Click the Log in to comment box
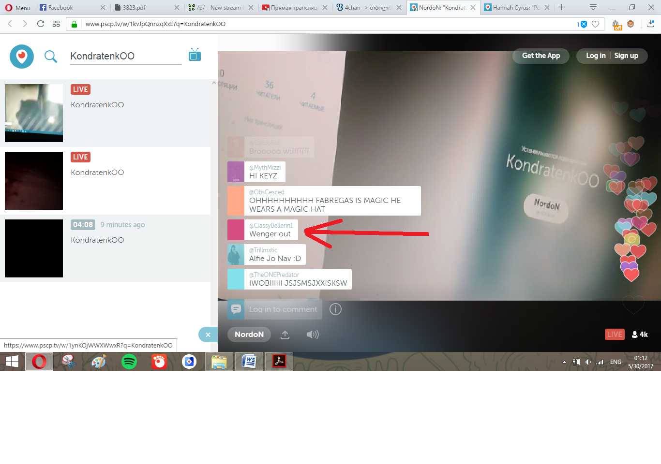The image size is (661, 464). click(x=275, y=309)
